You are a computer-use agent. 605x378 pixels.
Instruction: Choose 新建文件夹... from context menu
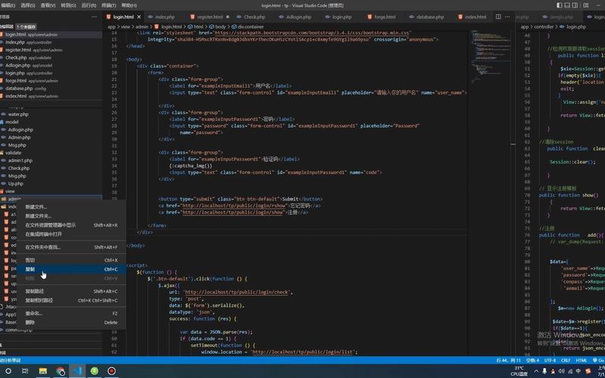pyautogui.click(x=71, y=216)
